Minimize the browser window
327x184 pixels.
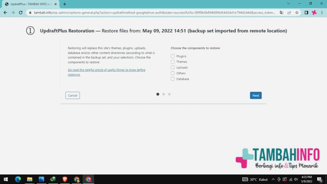tap(300, 4)
